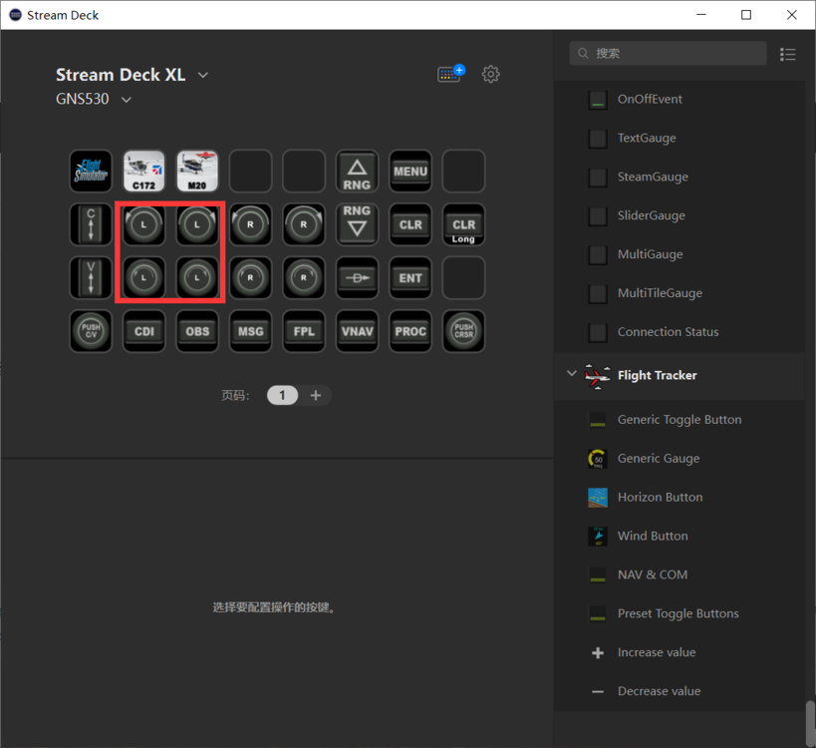Select the M20 aircraft key

click(197, 172)
